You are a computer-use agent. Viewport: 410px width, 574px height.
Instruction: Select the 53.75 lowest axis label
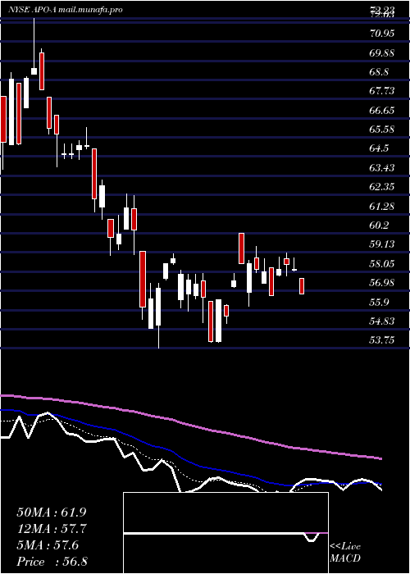point(381,340)
